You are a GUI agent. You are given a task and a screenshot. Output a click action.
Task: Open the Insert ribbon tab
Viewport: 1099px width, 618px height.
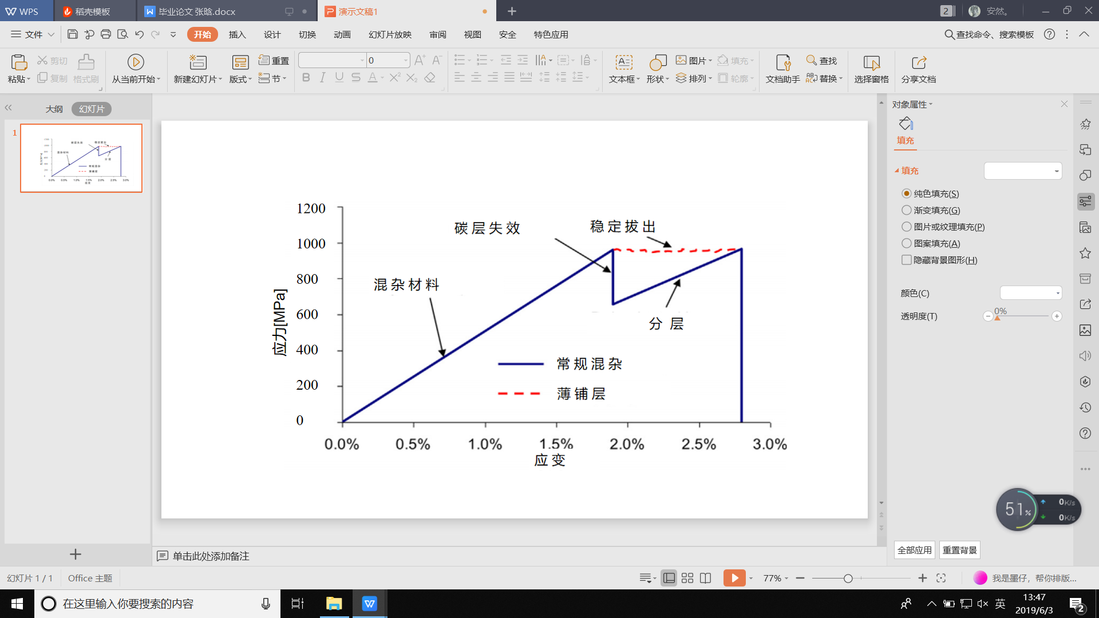[x=237, y=34]
